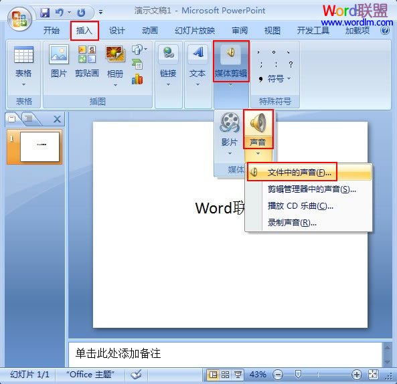Image resolution: width=397 pixels, height=384 pixels.
Task: Click the 声音 sound speaker icon
Action: pyautogui.click(x=258, y=123)
